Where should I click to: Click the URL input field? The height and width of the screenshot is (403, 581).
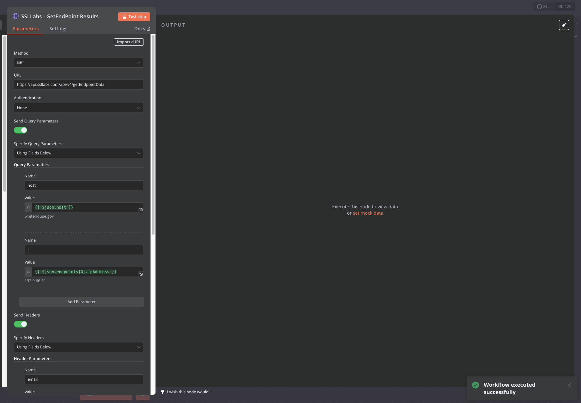point(79,85)
